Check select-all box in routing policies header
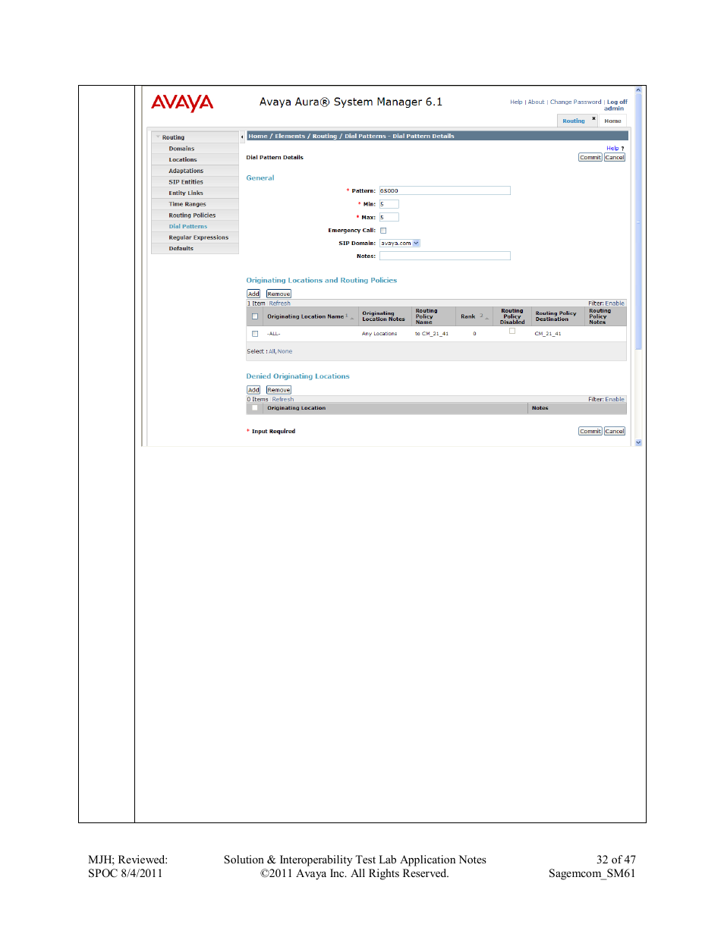 coord(255,317)
